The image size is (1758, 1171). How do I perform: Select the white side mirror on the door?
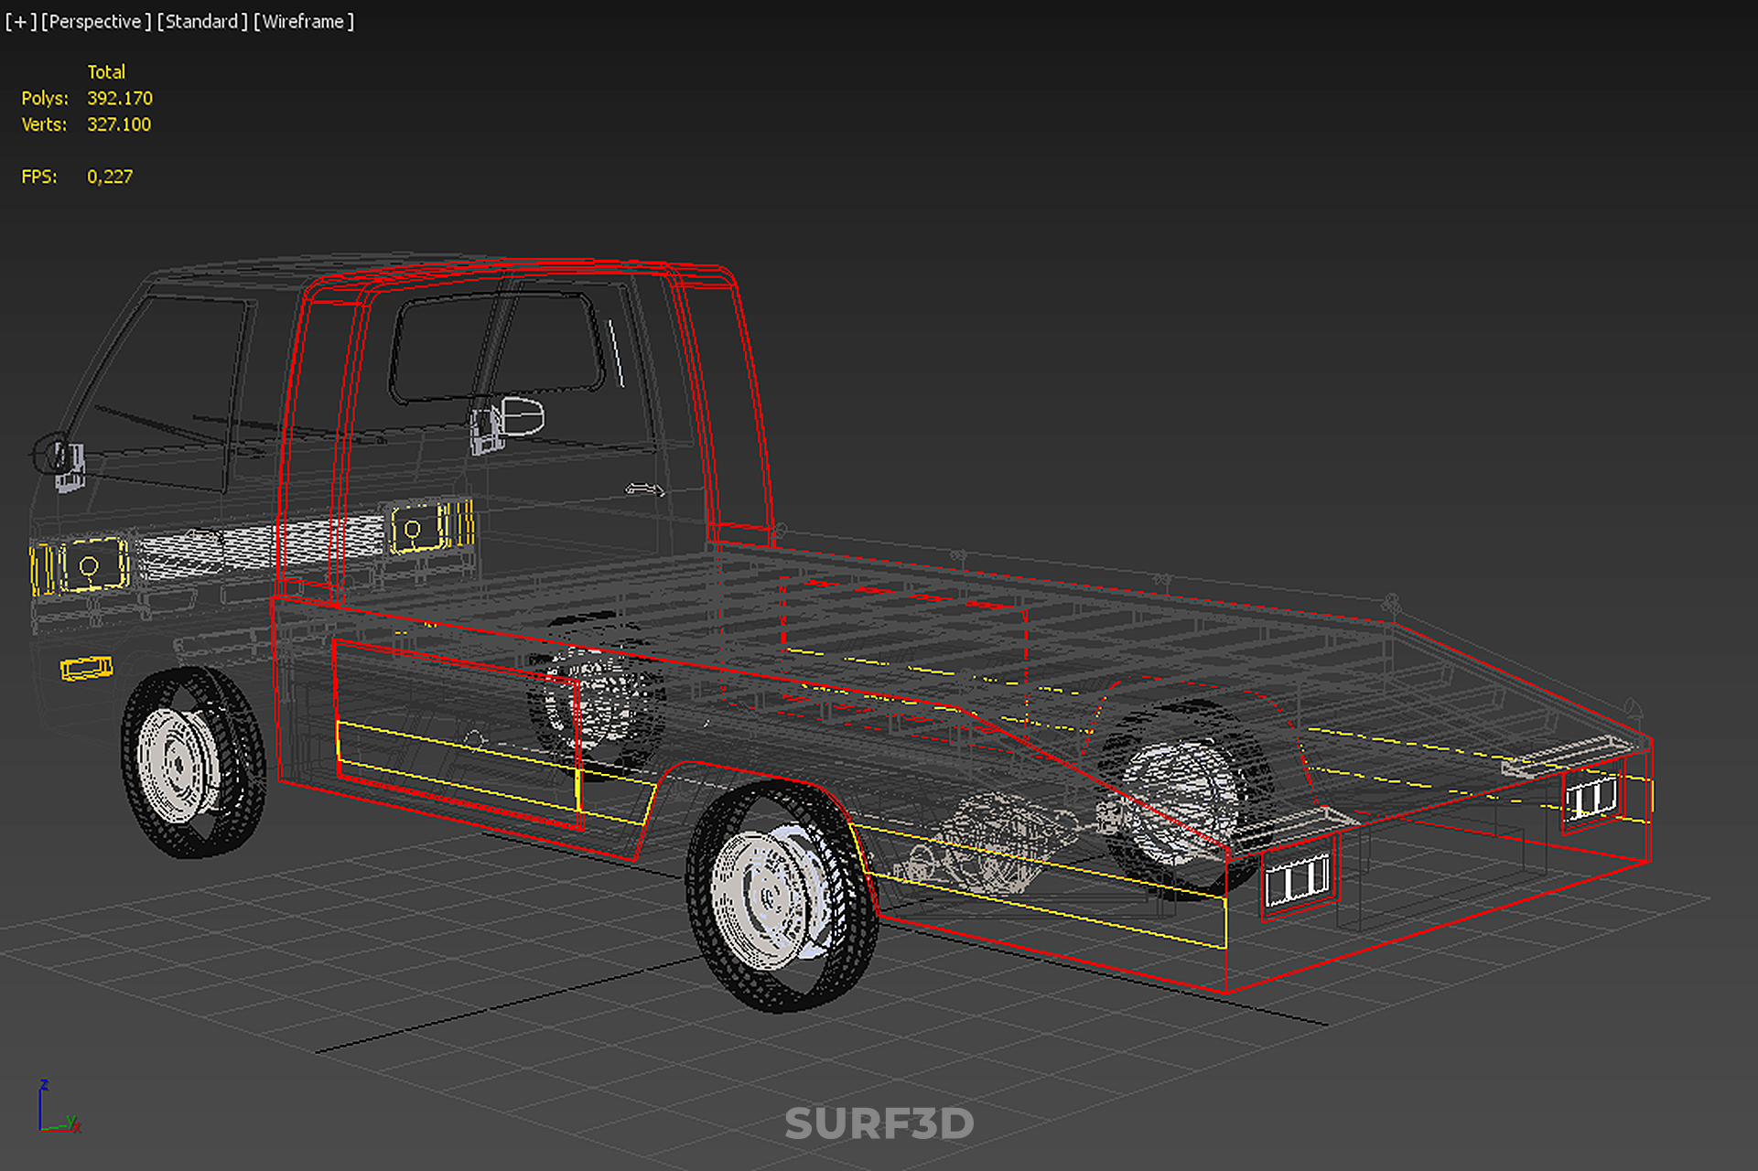tap(523, 416)
